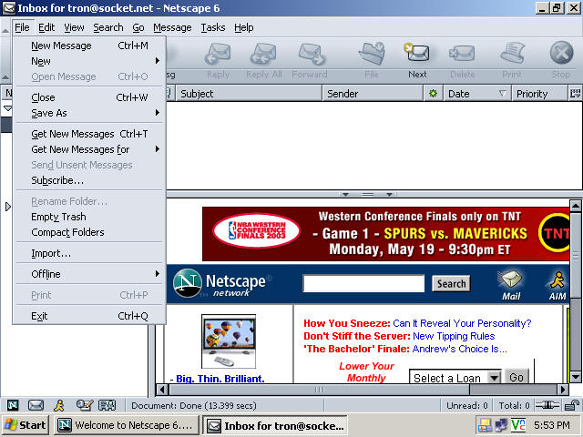Screen dimensions: 583x437
Task: Choose Subscribe... from File menu
Action: (x=89, y=180)
